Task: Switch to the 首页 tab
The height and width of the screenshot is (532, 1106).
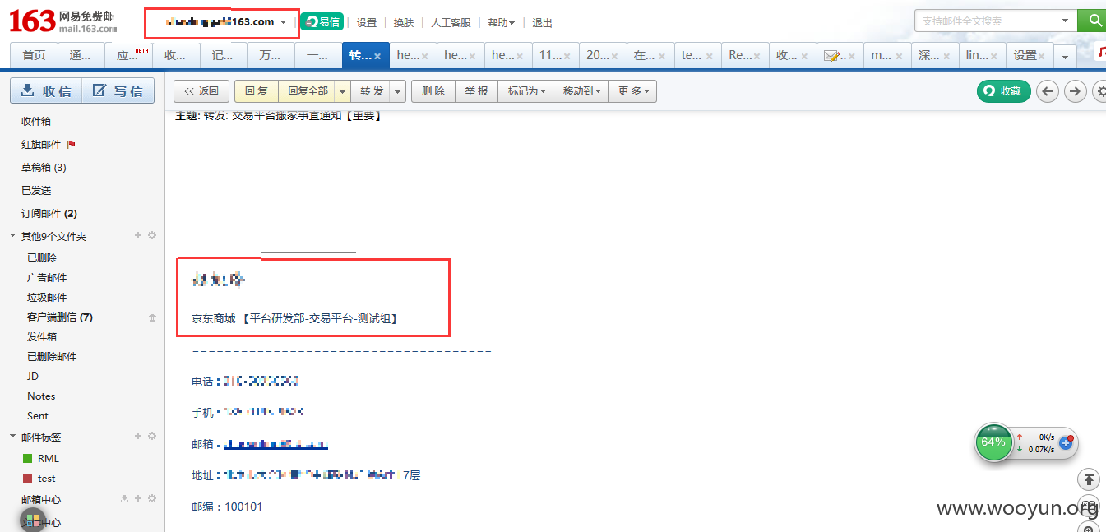Action: [34, 55]
